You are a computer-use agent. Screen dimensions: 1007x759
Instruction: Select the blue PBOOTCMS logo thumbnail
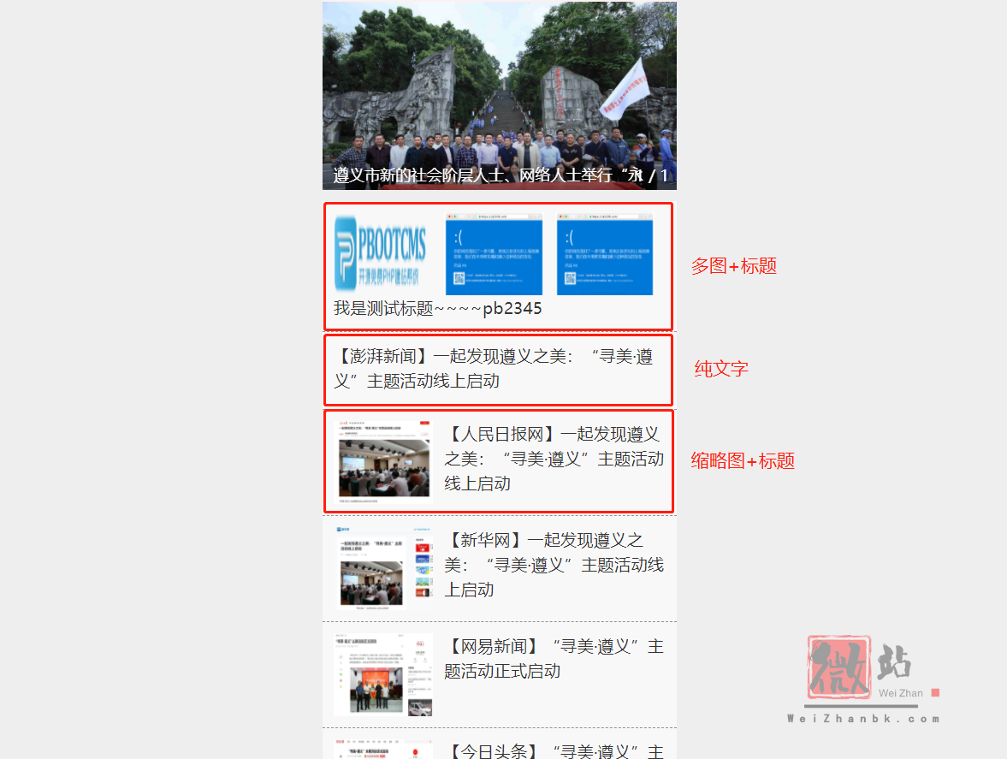(381, 251)
